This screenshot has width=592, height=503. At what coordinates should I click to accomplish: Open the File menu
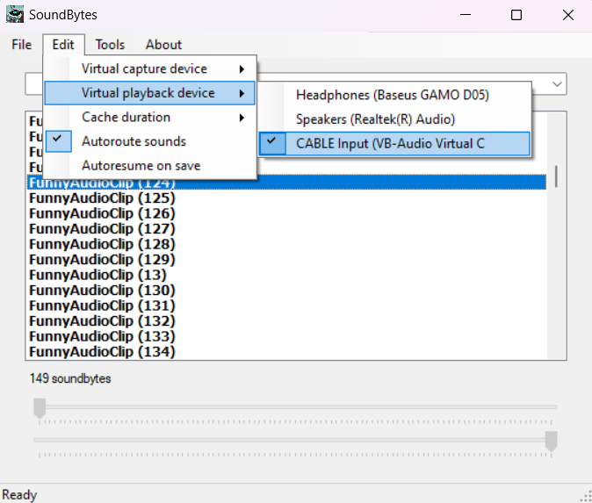click(x=21, y=45)
